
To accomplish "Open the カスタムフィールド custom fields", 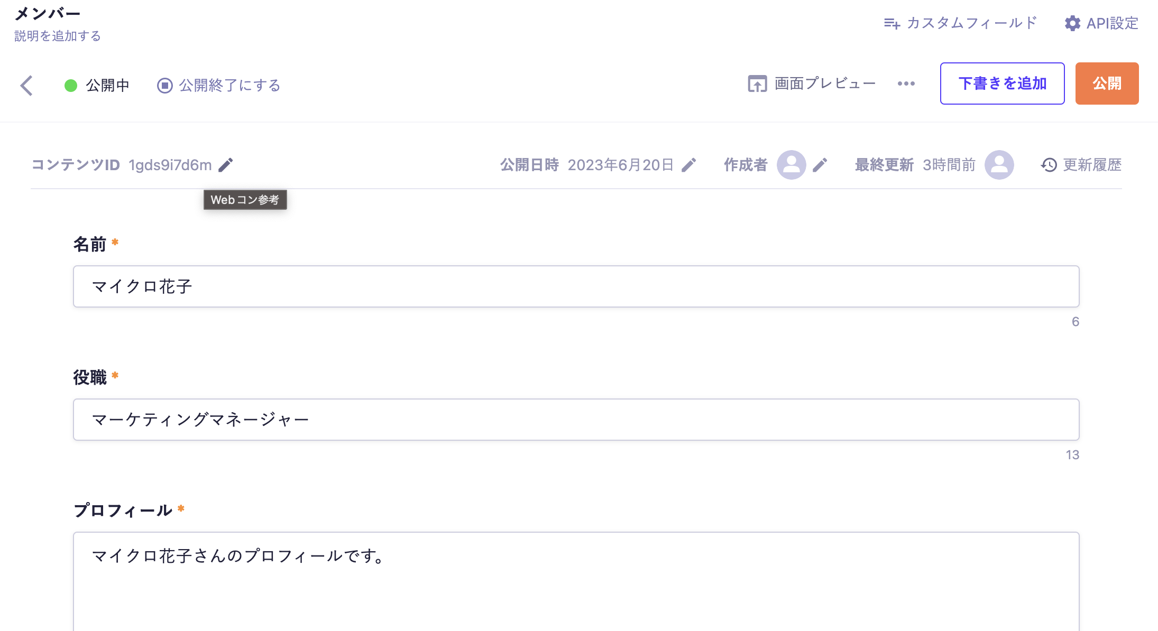I will coord(960,23).
